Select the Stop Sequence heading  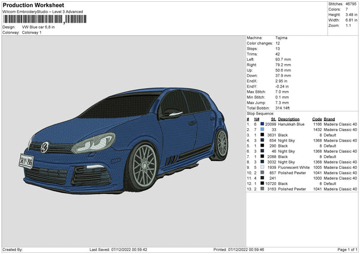tap(260, 113)
